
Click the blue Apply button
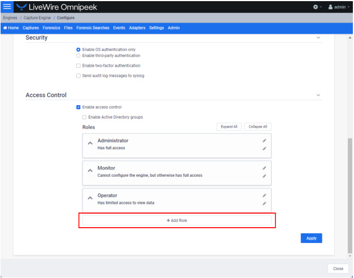(x=311, y=238)
